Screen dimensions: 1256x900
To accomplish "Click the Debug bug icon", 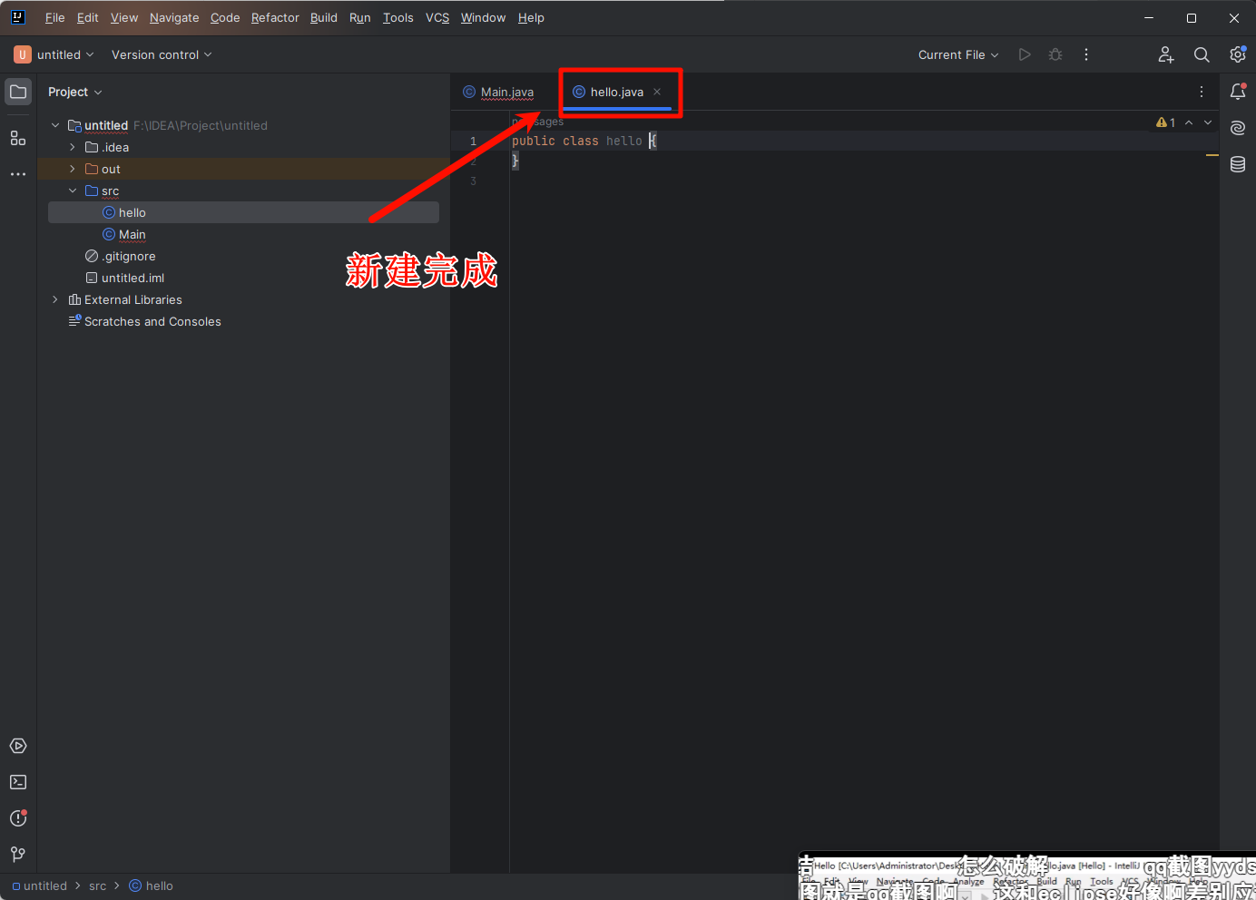I will click(1055, 54).
